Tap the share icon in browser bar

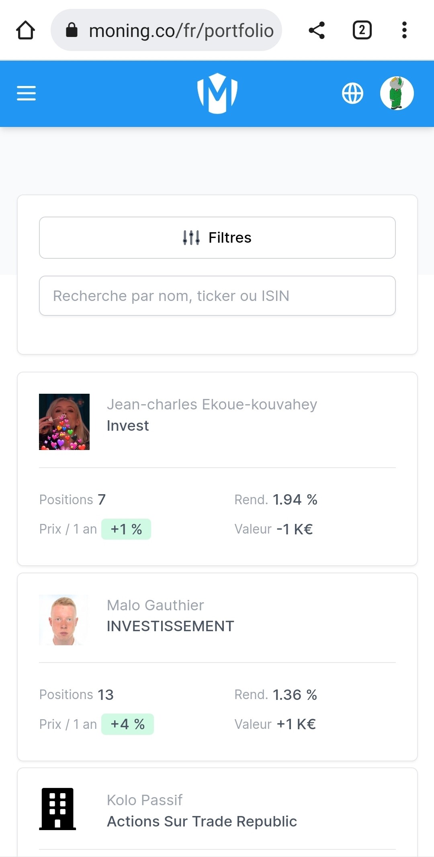317,31
